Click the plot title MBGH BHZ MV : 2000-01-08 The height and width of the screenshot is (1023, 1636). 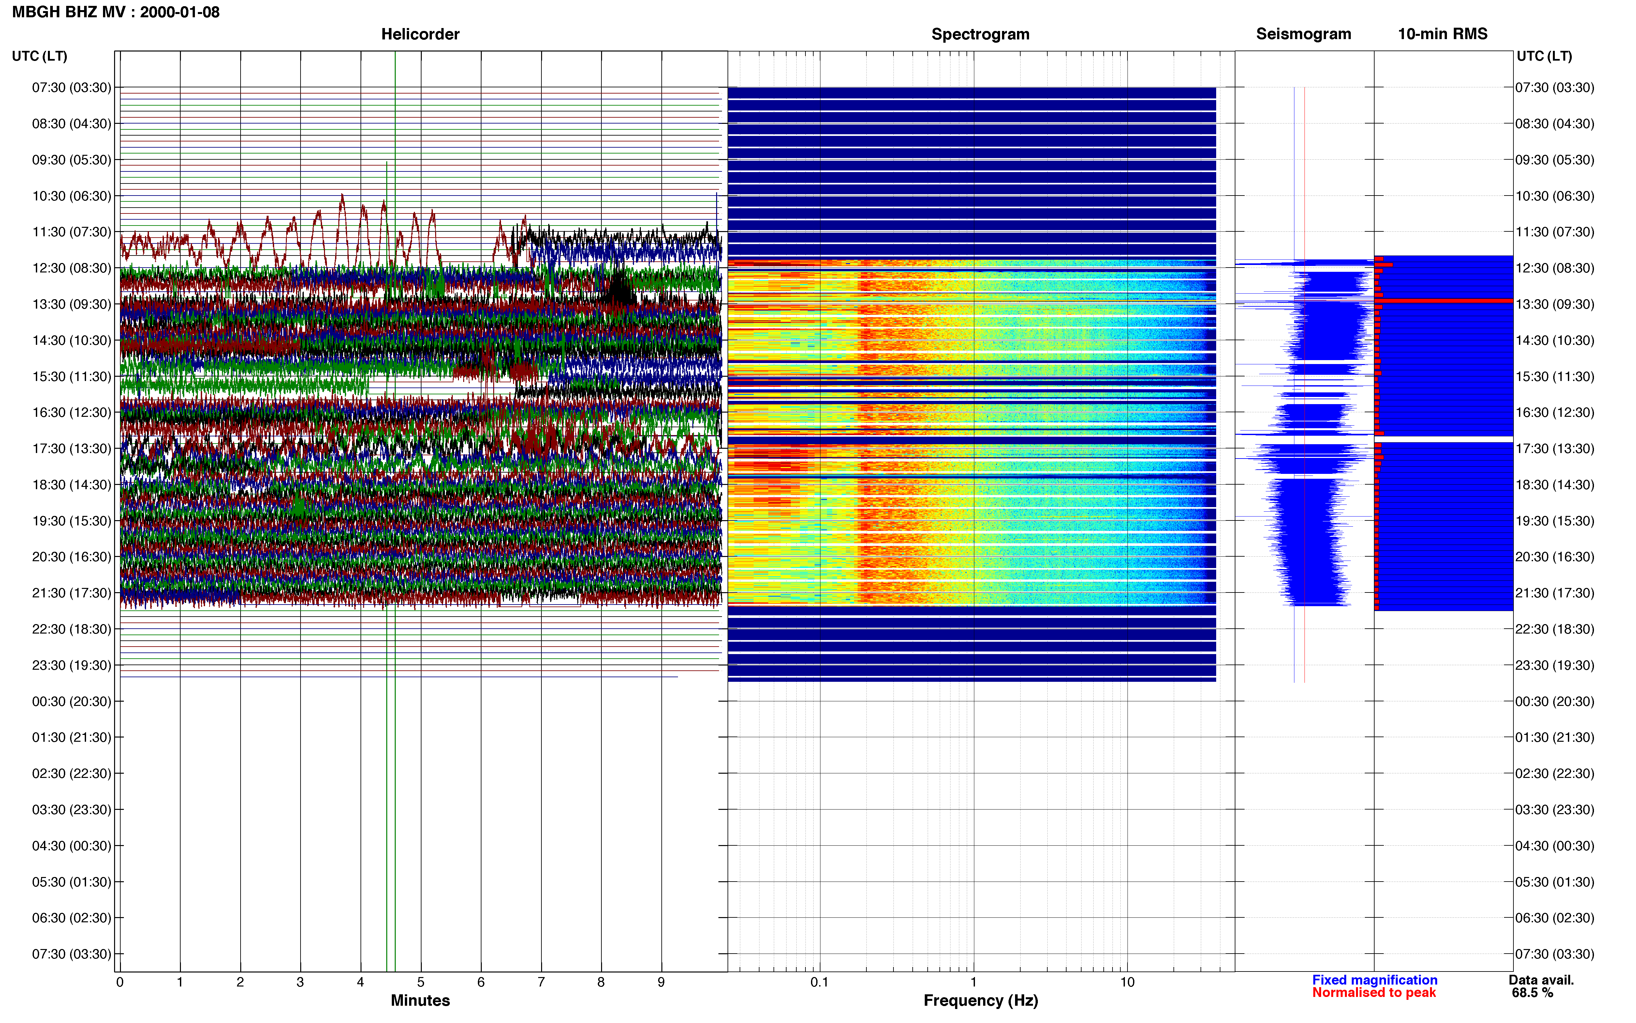click(116, 12)
